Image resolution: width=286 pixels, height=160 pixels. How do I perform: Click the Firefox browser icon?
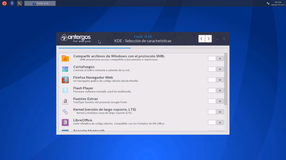coord(65,80)
